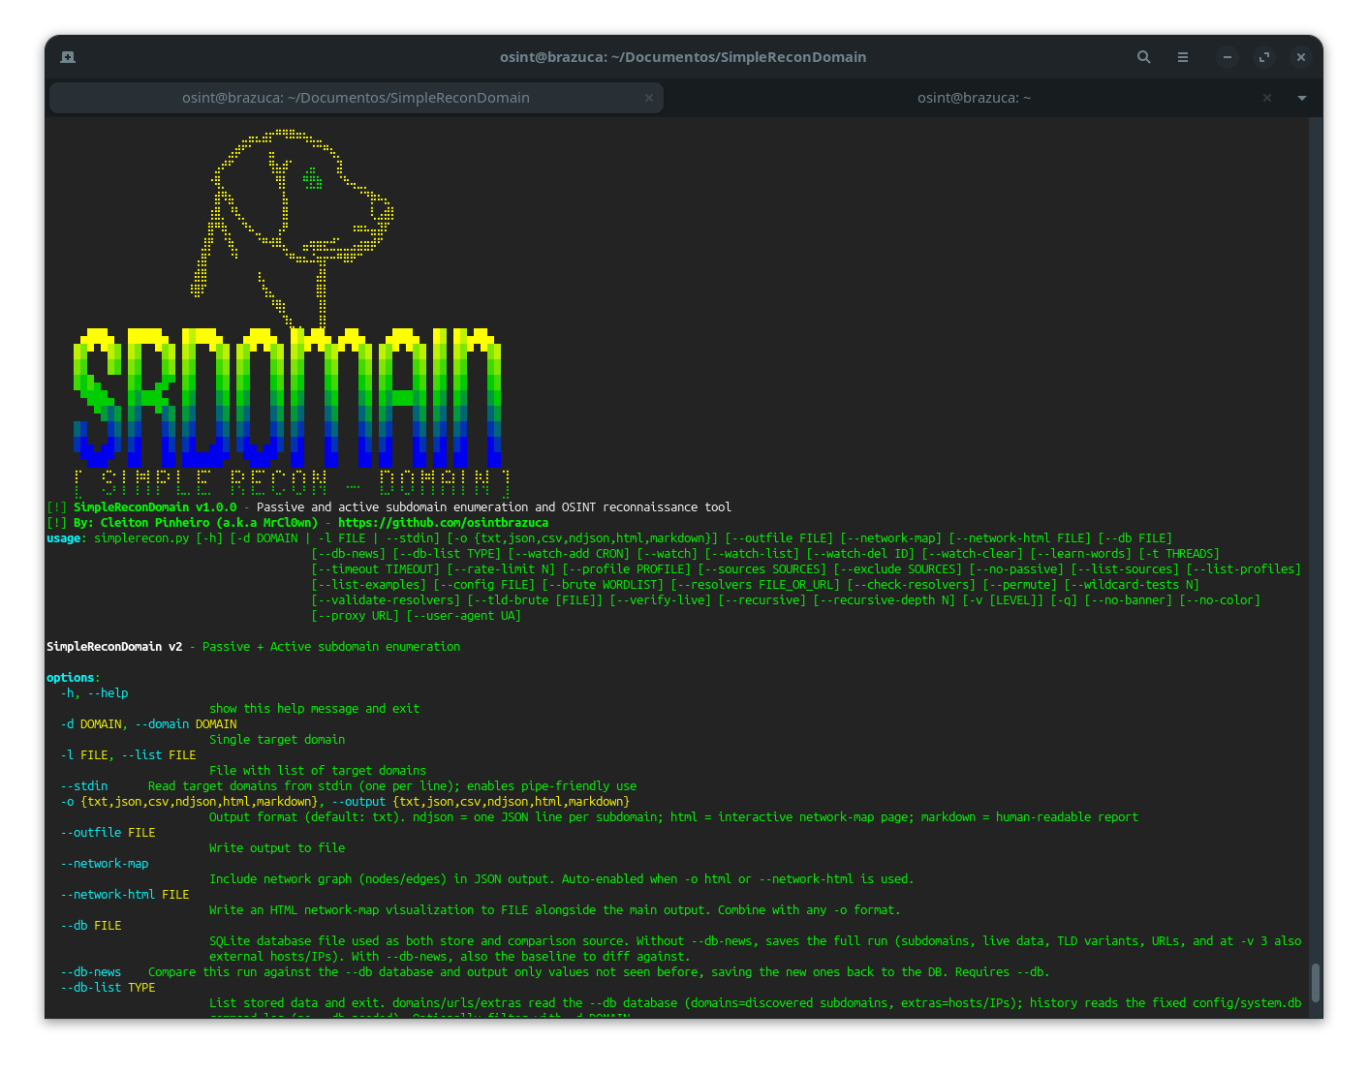Switch to the SimpleReconDomain tab
1368x1073 pixels.
356,98
